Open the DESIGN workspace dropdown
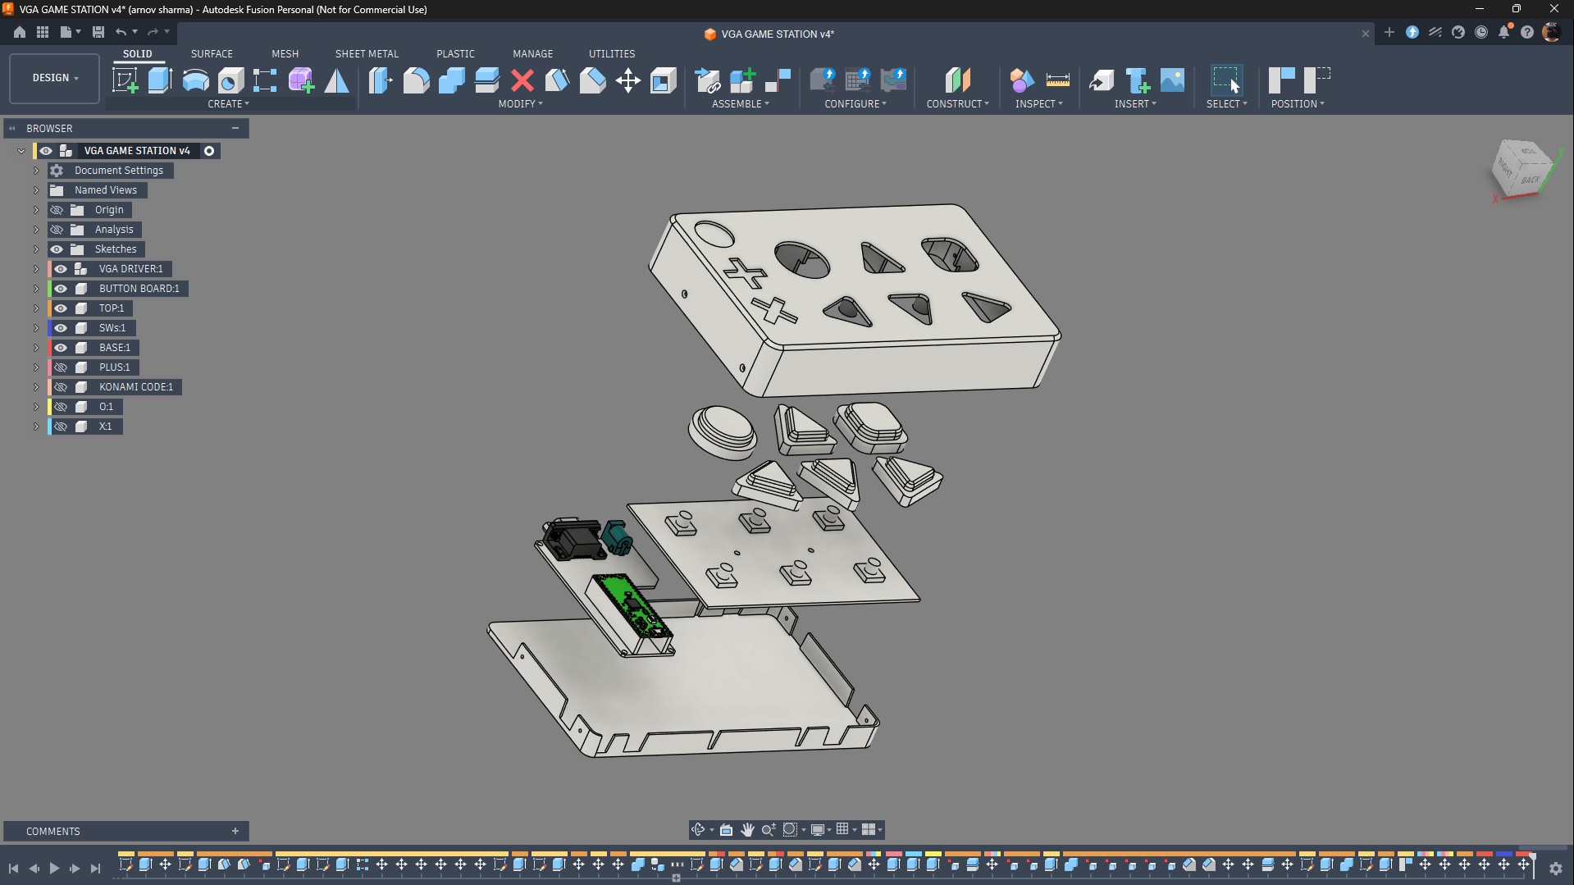This screenshot has height=885, width=1574. [x=55, y=78]
